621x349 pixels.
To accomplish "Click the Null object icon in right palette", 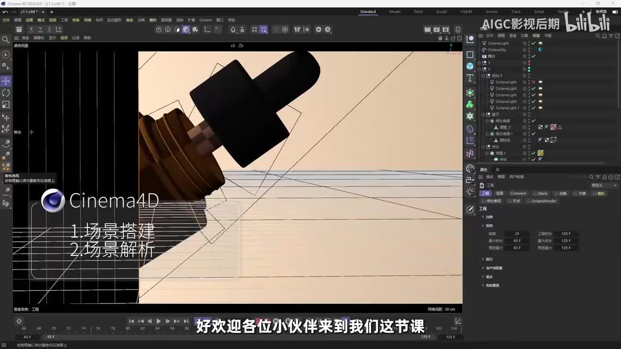I will [470, 41].
